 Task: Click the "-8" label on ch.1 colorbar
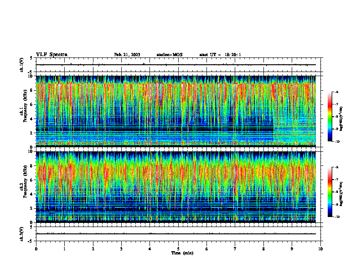point(336,117)
